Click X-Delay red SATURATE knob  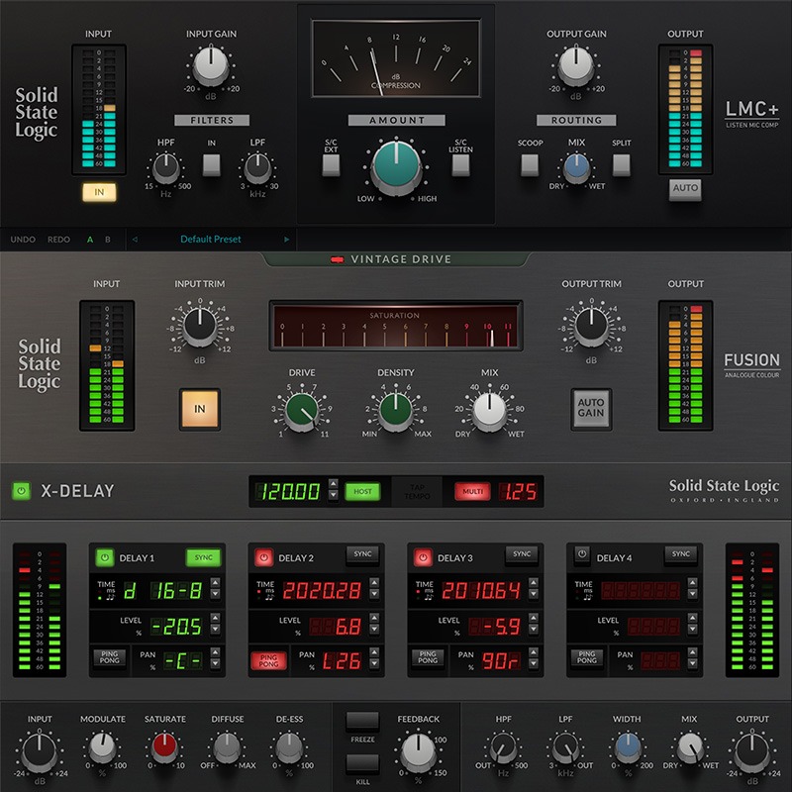164,748
